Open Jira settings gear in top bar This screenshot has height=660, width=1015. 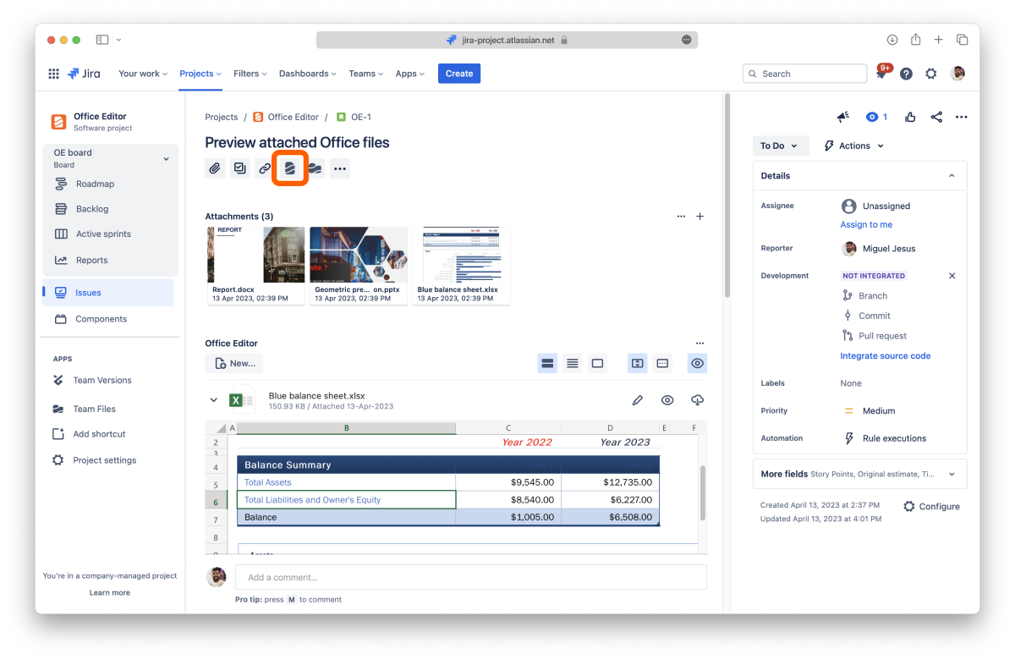coord(931,74)
